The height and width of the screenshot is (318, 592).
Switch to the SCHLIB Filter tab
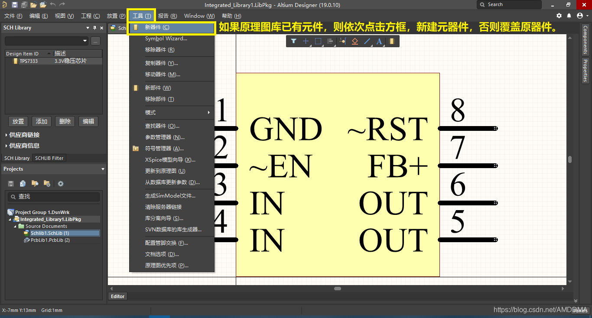pos(49,158)
